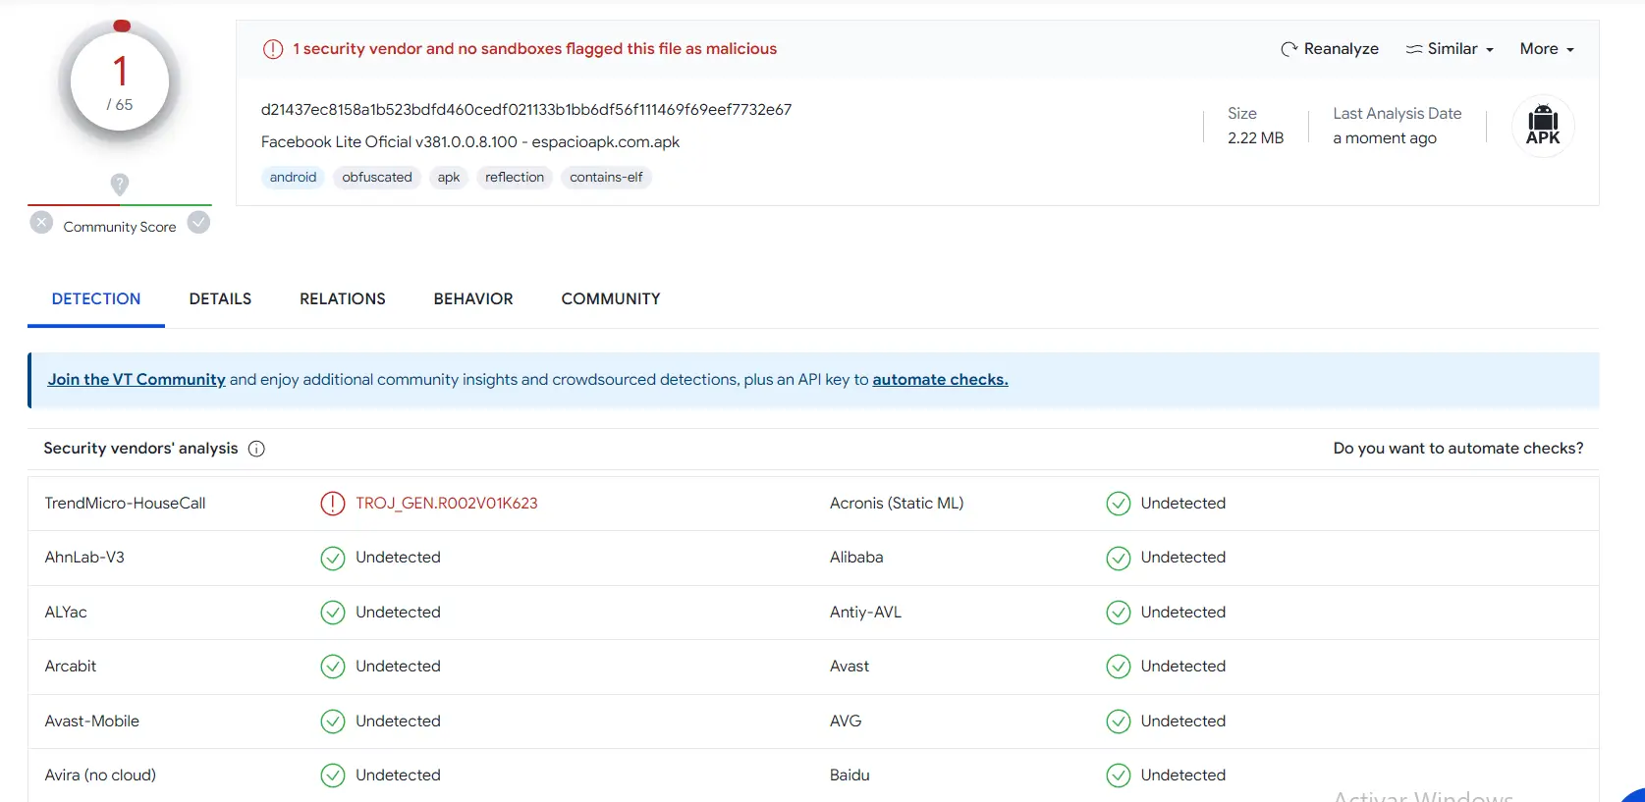This screenshot has width=1645, height=802.
Task: Click the Community Score label
Action: point(120,227)
